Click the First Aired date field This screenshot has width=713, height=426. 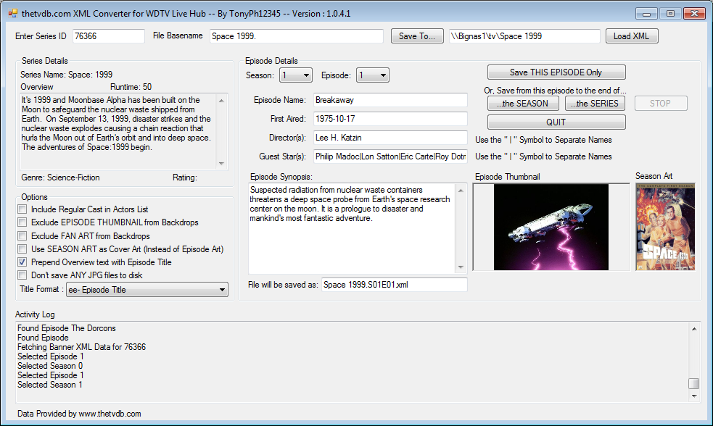click(390, 119)
